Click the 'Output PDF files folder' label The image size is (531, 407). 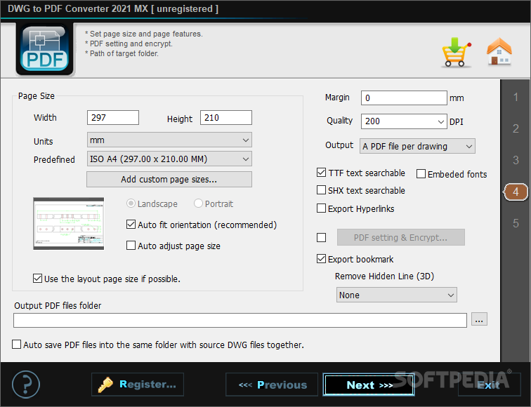[58, 306]
